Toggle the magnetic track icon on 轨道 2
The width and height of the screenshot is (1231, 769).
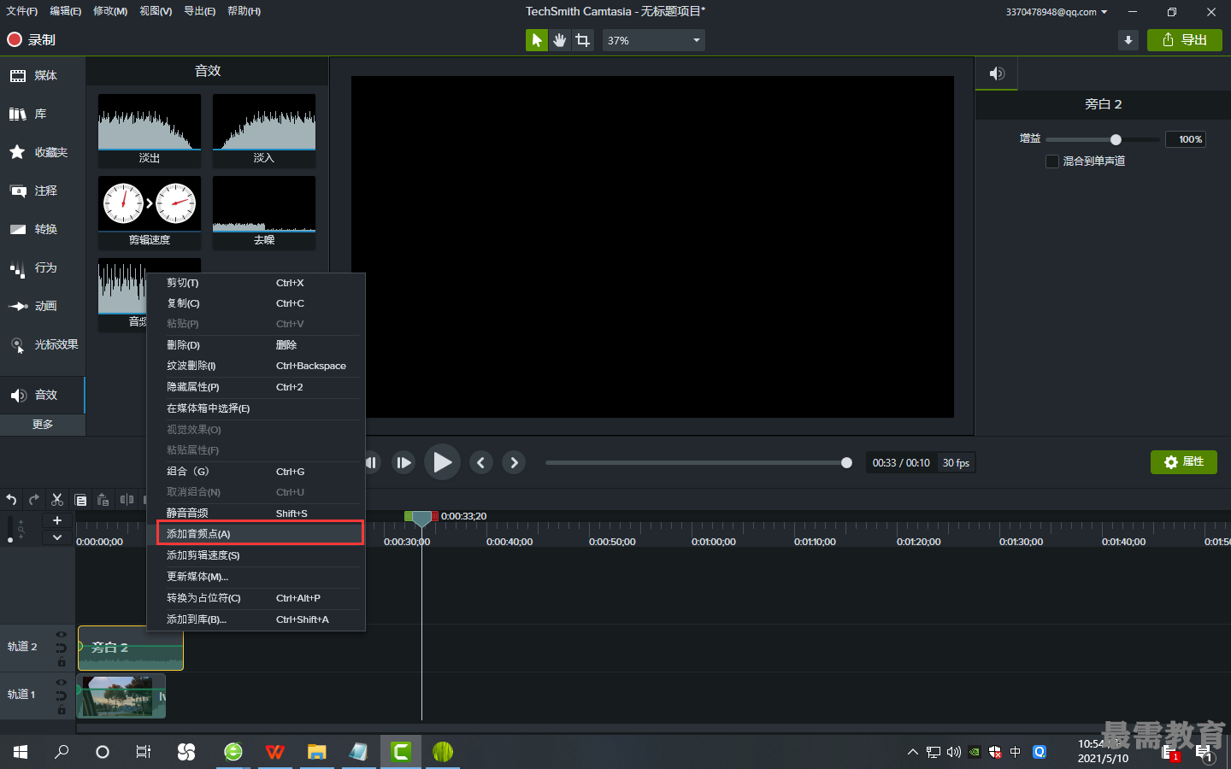pyautogui.click(x=61, y=649)
